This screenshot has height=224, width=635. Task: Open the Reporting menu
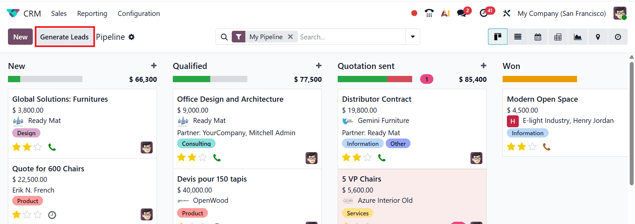point(92,13)
